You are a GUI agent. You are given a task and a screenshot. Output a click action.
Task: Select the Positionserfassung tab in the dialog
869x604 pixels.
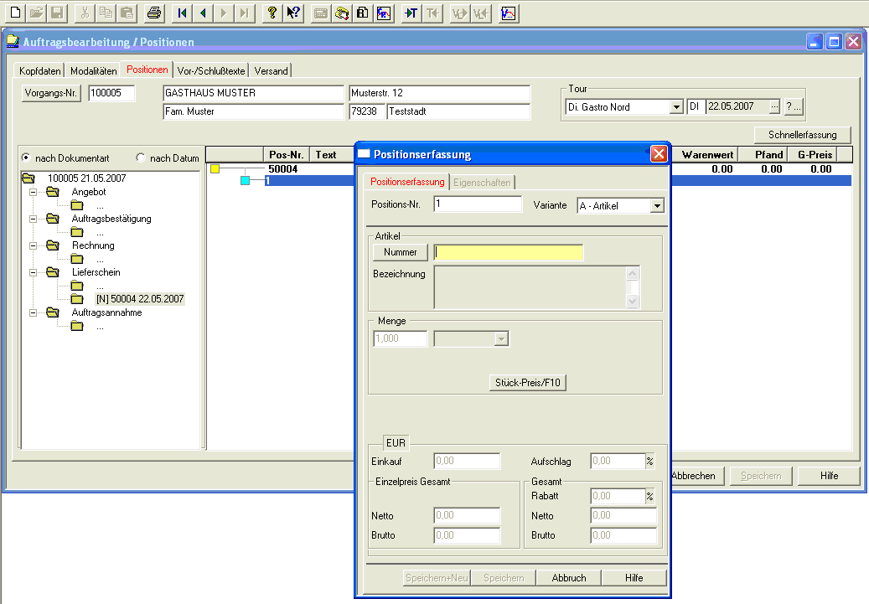[407, 181]
